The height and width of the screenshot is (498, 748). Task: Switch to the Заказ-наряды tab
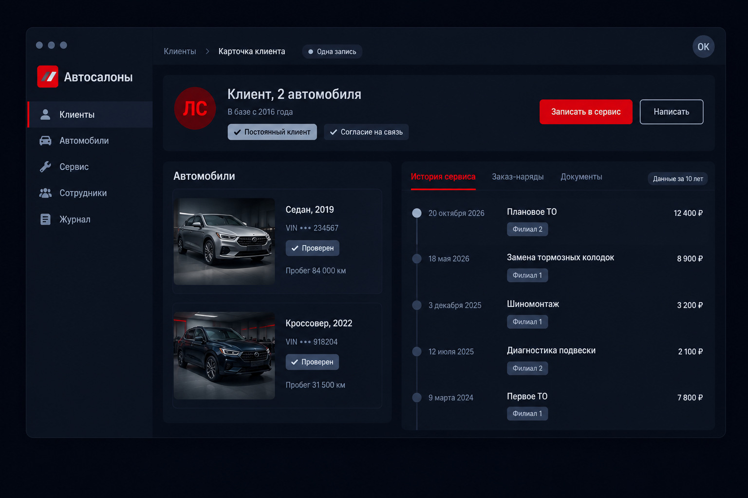518,177
